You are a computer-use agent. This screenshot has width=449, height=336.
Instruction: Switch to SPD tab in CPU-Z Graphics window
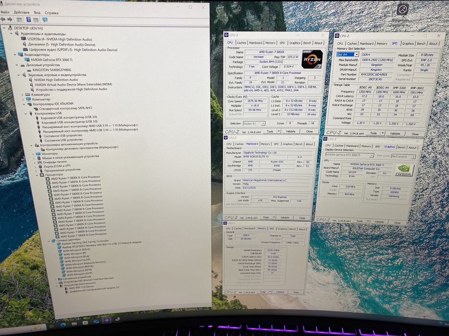[377, 146]
